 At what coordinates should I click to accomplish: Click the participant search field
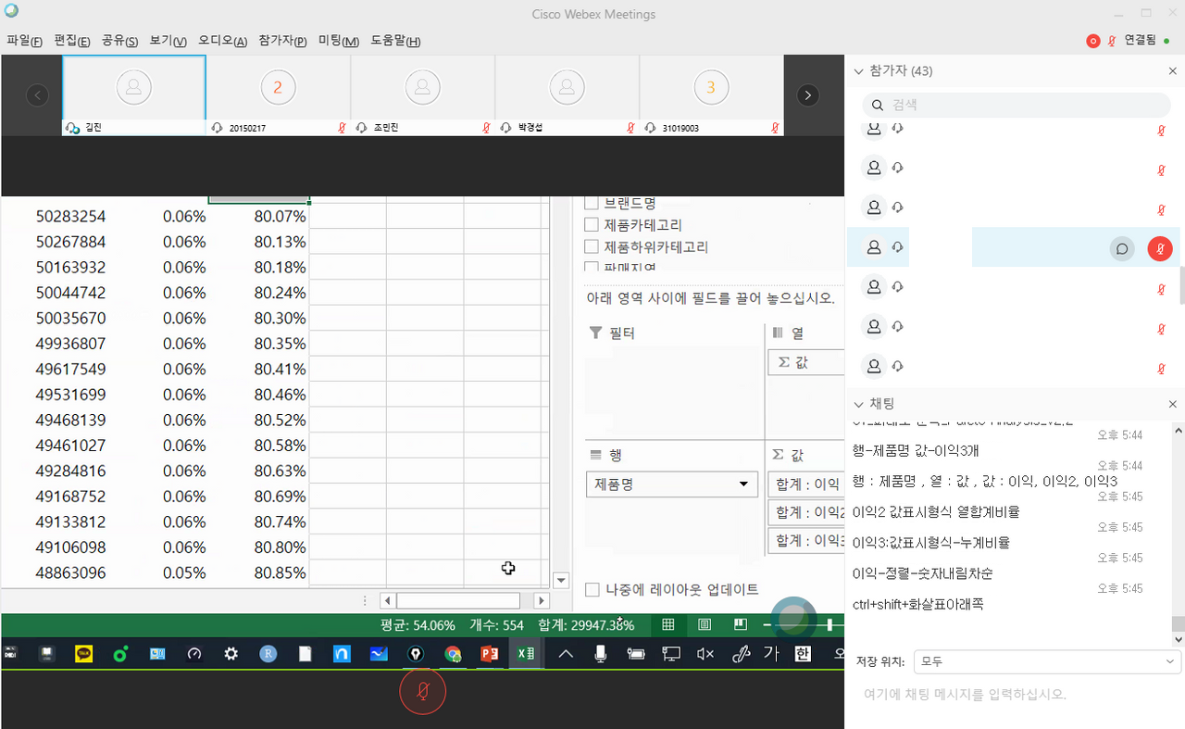1018,106
